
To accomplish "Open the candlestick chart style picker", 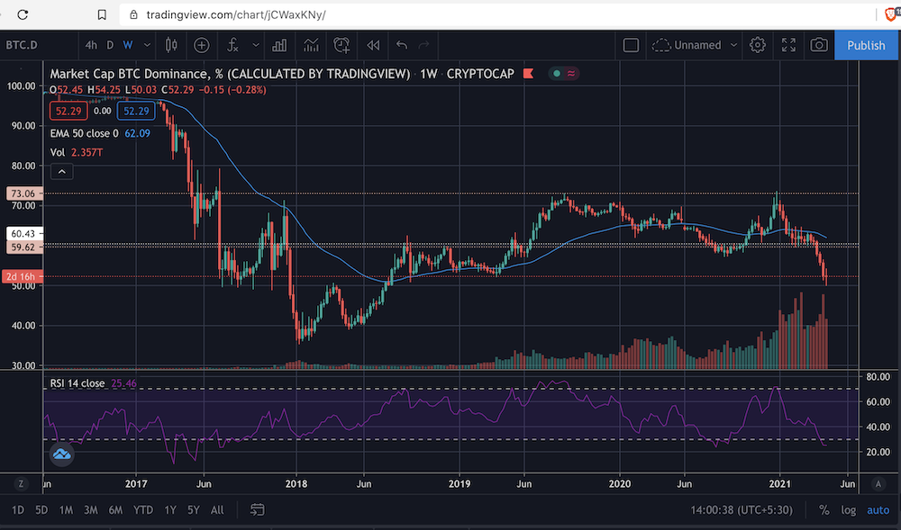I will (x=171, y=45).
